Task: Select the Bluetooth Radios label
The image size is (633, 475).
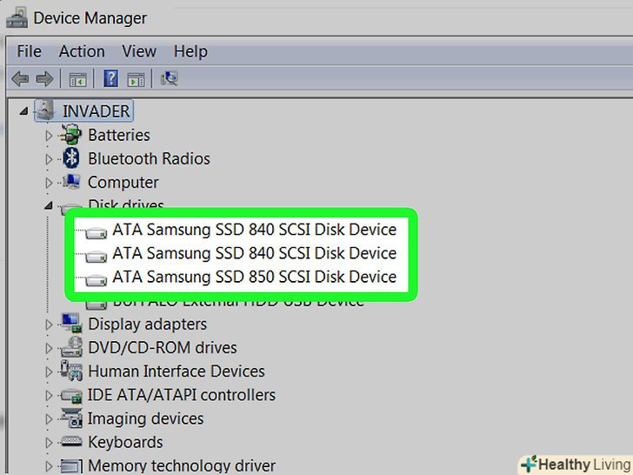Action: [x=149, y=158]
